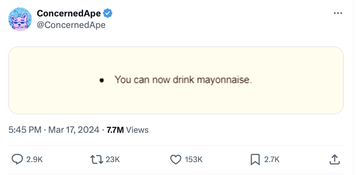Click the bullet point in the image

pyautogui.click(x=102, y=80)
